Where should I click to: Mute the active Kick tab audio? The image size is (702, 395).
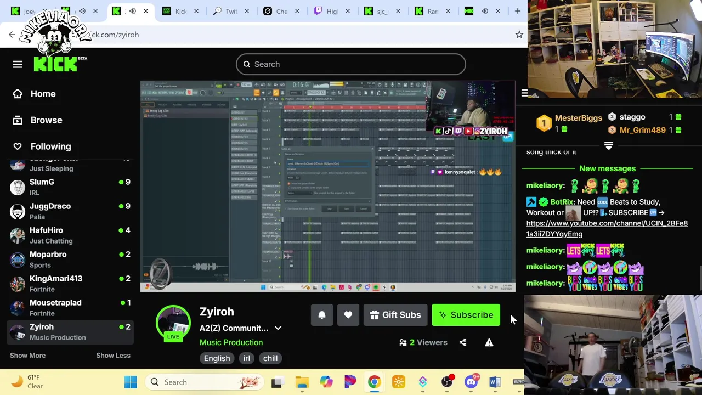click(133, 11)
